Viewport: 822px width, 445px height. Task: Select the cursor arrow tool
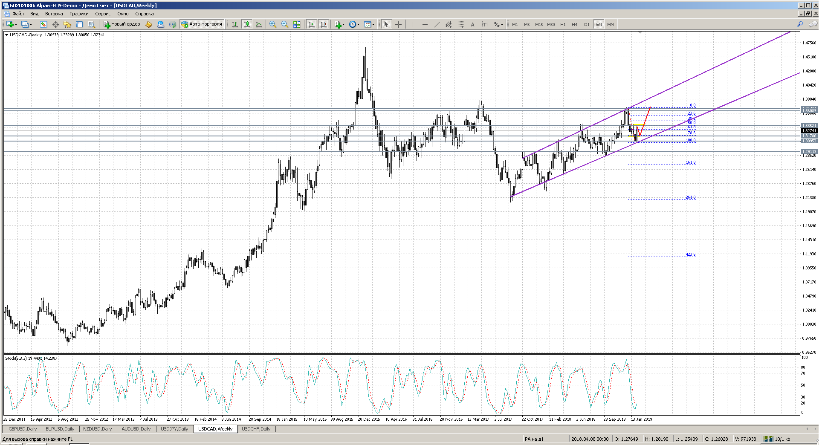[x=386, y=24]
